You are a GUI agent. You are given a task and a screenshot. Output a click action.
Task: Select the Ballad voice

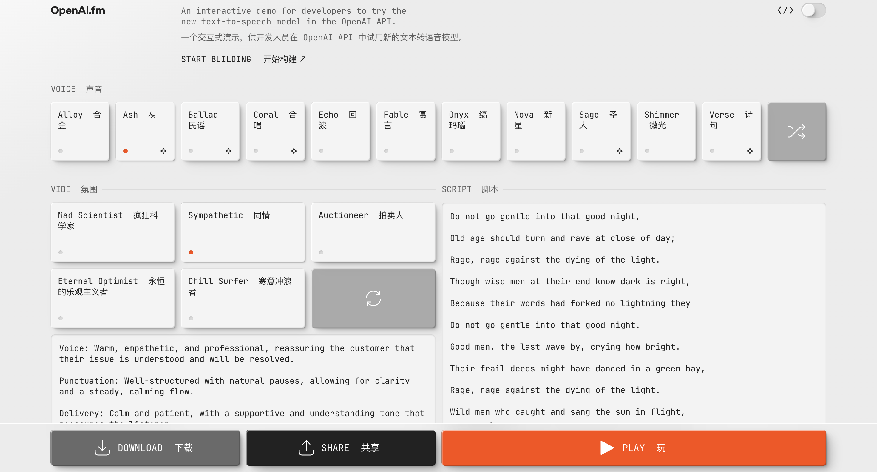click(210, 132)
